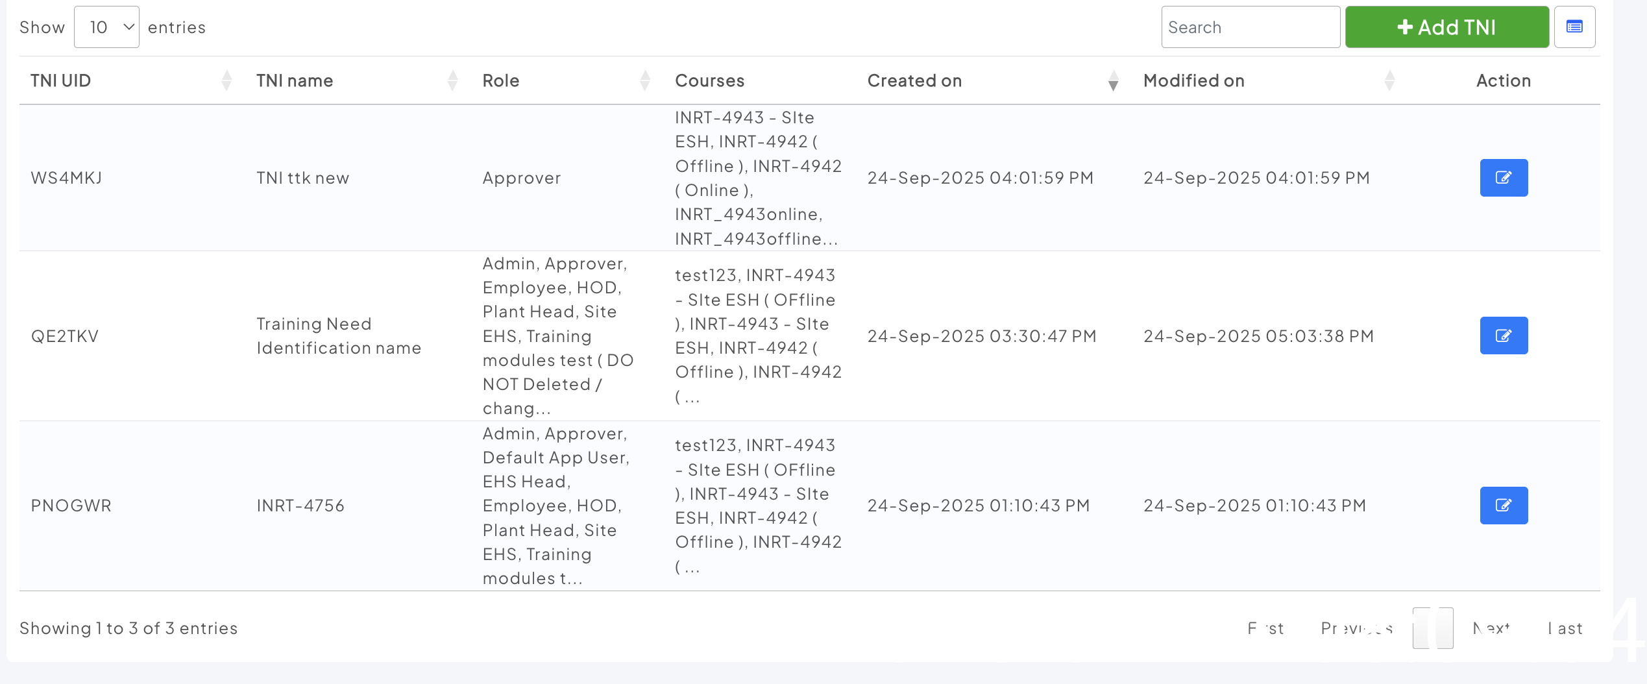Viewport: 1647px width, 684px height.
Task: Click the TNI name column header label
Action: [x=295, y=80]
